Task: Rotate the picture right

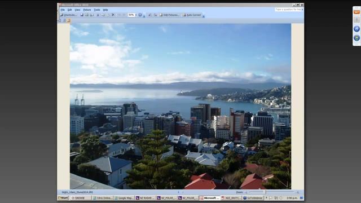Action: pos(155,15)
